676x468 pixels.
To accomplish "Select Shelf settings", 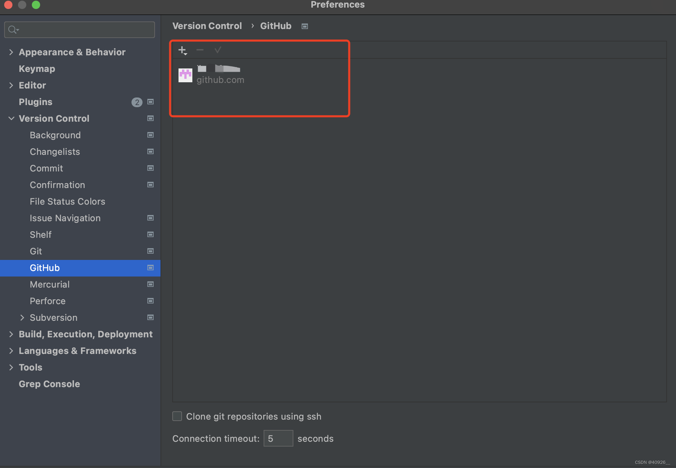I will [x=40, y=235].
